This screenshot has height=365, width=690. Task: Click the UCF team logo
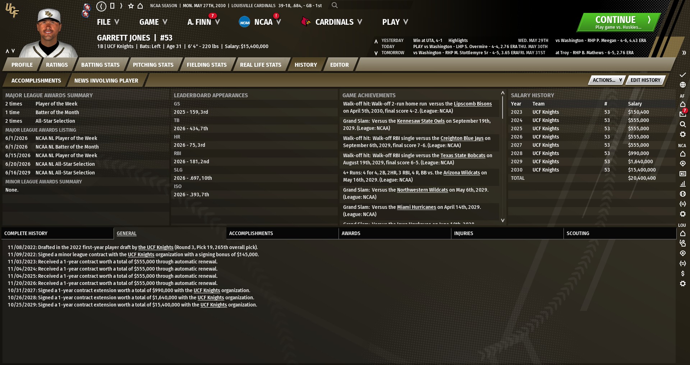click(12, 10)
